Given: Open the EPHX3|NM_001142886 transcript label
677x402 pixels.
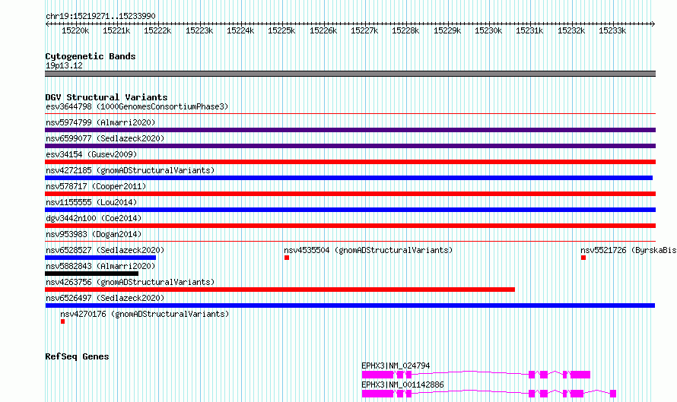Looking at the screenshot, I should (402, 385).
